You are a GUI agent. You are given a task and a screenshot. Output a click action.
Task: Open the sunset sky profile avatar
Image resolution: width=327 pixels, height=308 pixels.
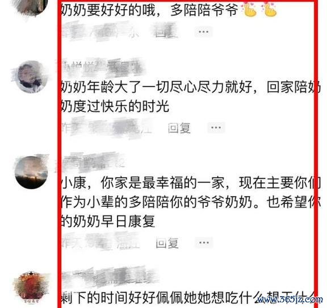pyautogui.click(x=31, y=172)
